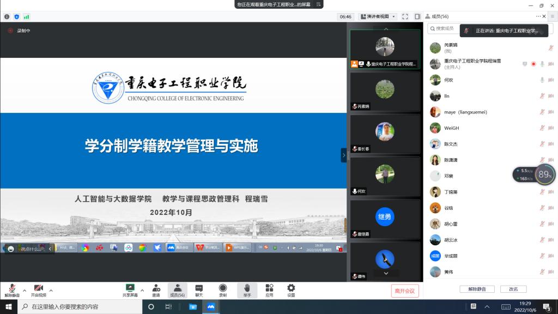Collapse the video strip using the side chevron
This screenshot has width=558, height=314.
click(343, 155)
